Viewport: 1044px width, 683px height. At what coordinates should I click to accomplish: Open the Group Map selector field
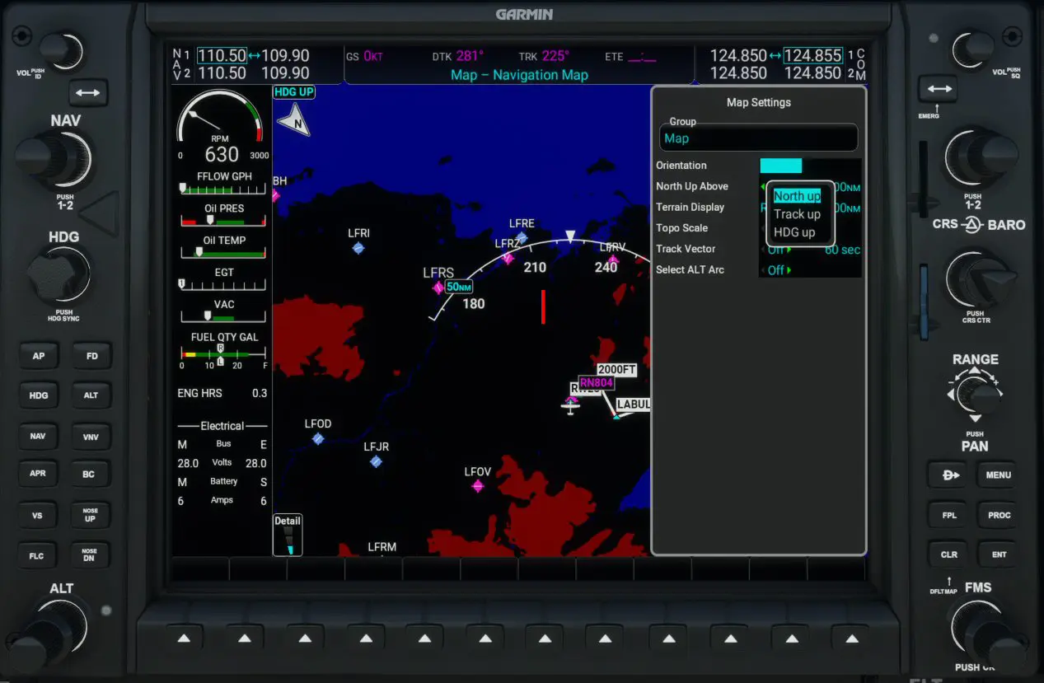pos(759,138)
